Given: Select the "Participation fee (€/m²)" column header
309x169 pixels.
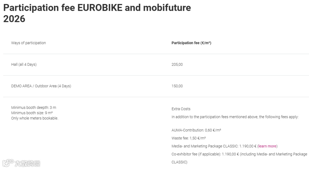Looking at the screenshot, I should 191,43.
